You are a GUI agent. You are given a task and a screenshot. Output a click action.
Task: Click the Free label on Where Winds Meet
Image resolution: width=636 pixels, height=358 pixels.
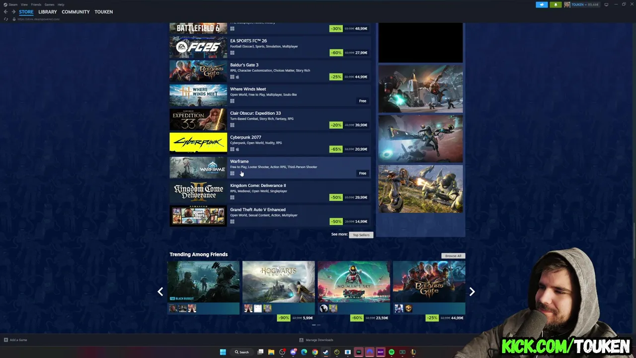pyautogui.click(x=363, y=101)
